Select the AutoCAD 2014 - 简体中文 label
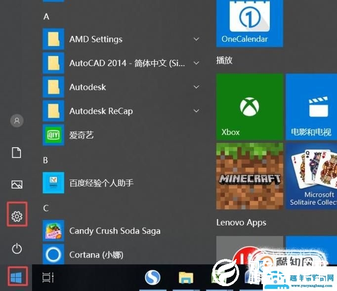The width and height of the screenshot is (337, 291). 127,63
